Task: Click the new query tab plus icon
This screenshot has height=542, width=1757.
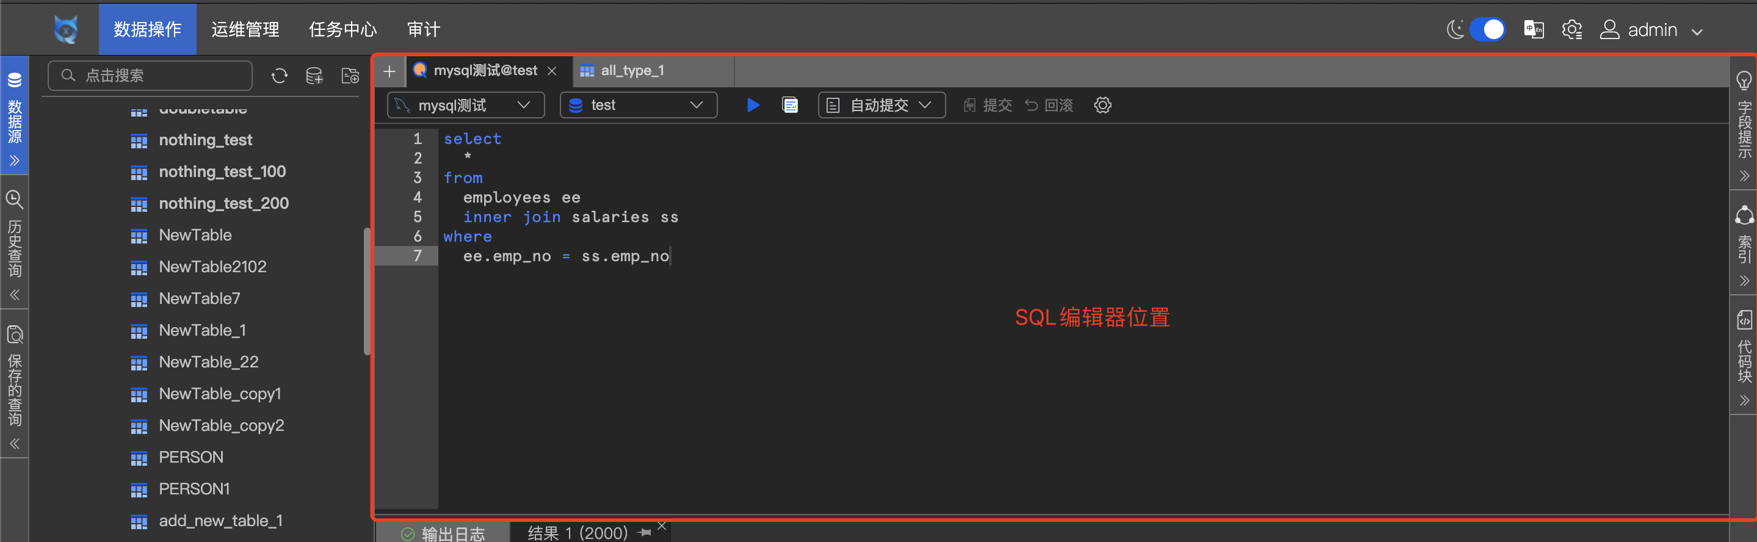Action: click(389, 71)
